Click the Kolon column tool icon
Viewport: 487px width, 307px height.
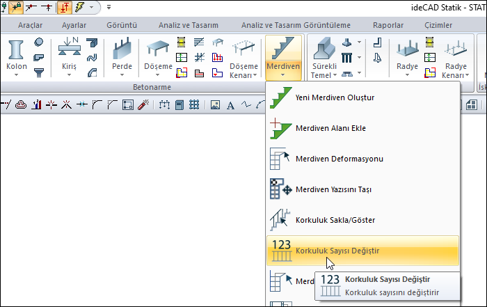coord(16,49)
